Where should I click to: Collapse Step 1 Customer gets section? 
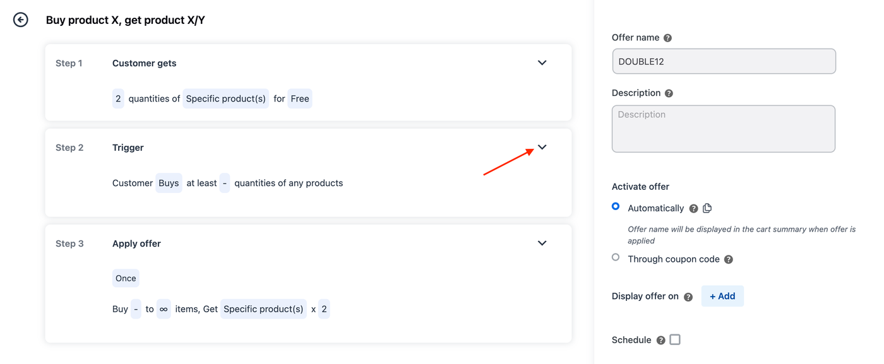pyautogui.click(x=542, y=63)
